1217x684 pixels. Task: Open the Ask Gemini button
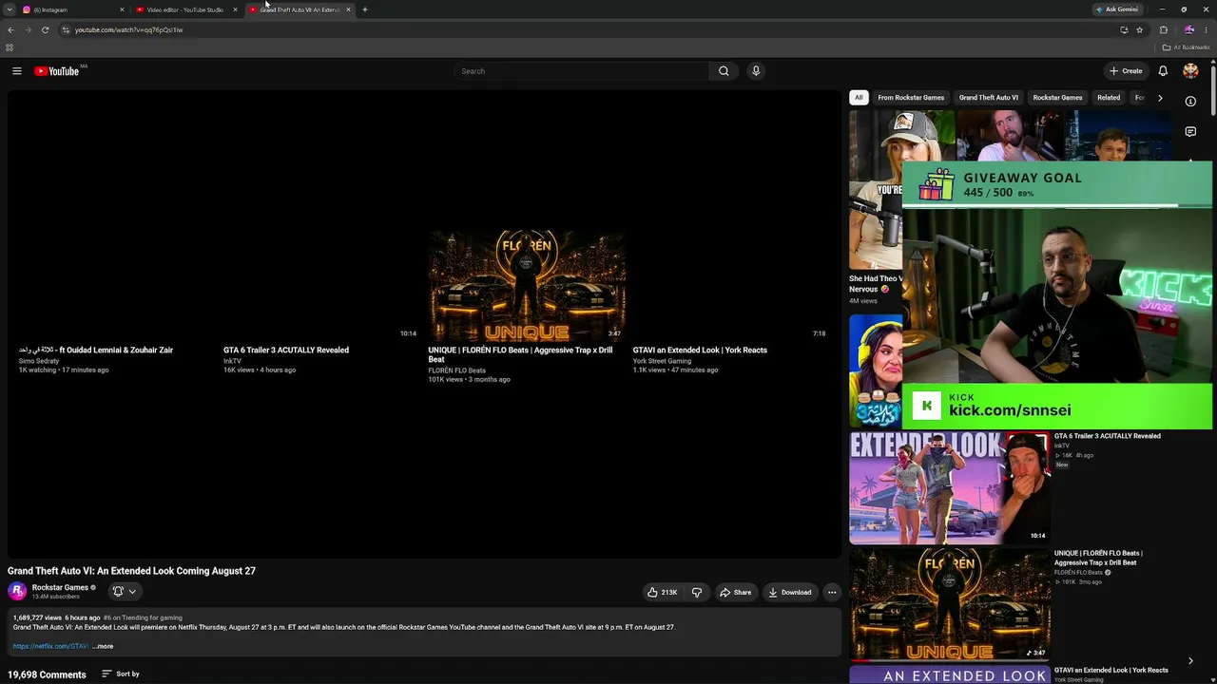tap(1117, 9)
